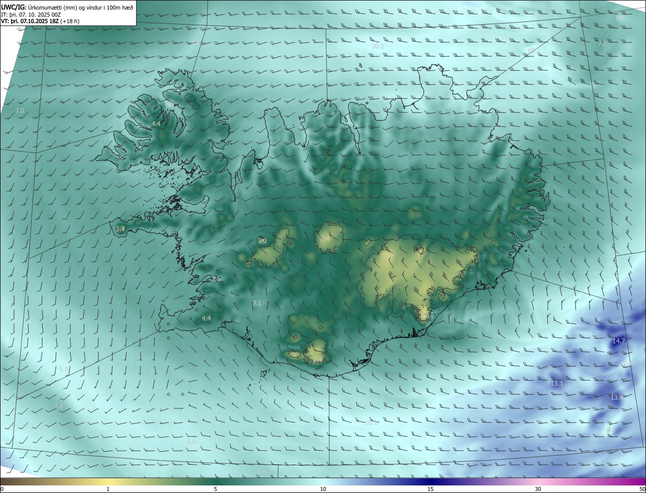The image size is (646, 493).
Task: Click the 'VT: þri. 07.10.2025 18Z (+18 h)' line
Action: (40, 21)
